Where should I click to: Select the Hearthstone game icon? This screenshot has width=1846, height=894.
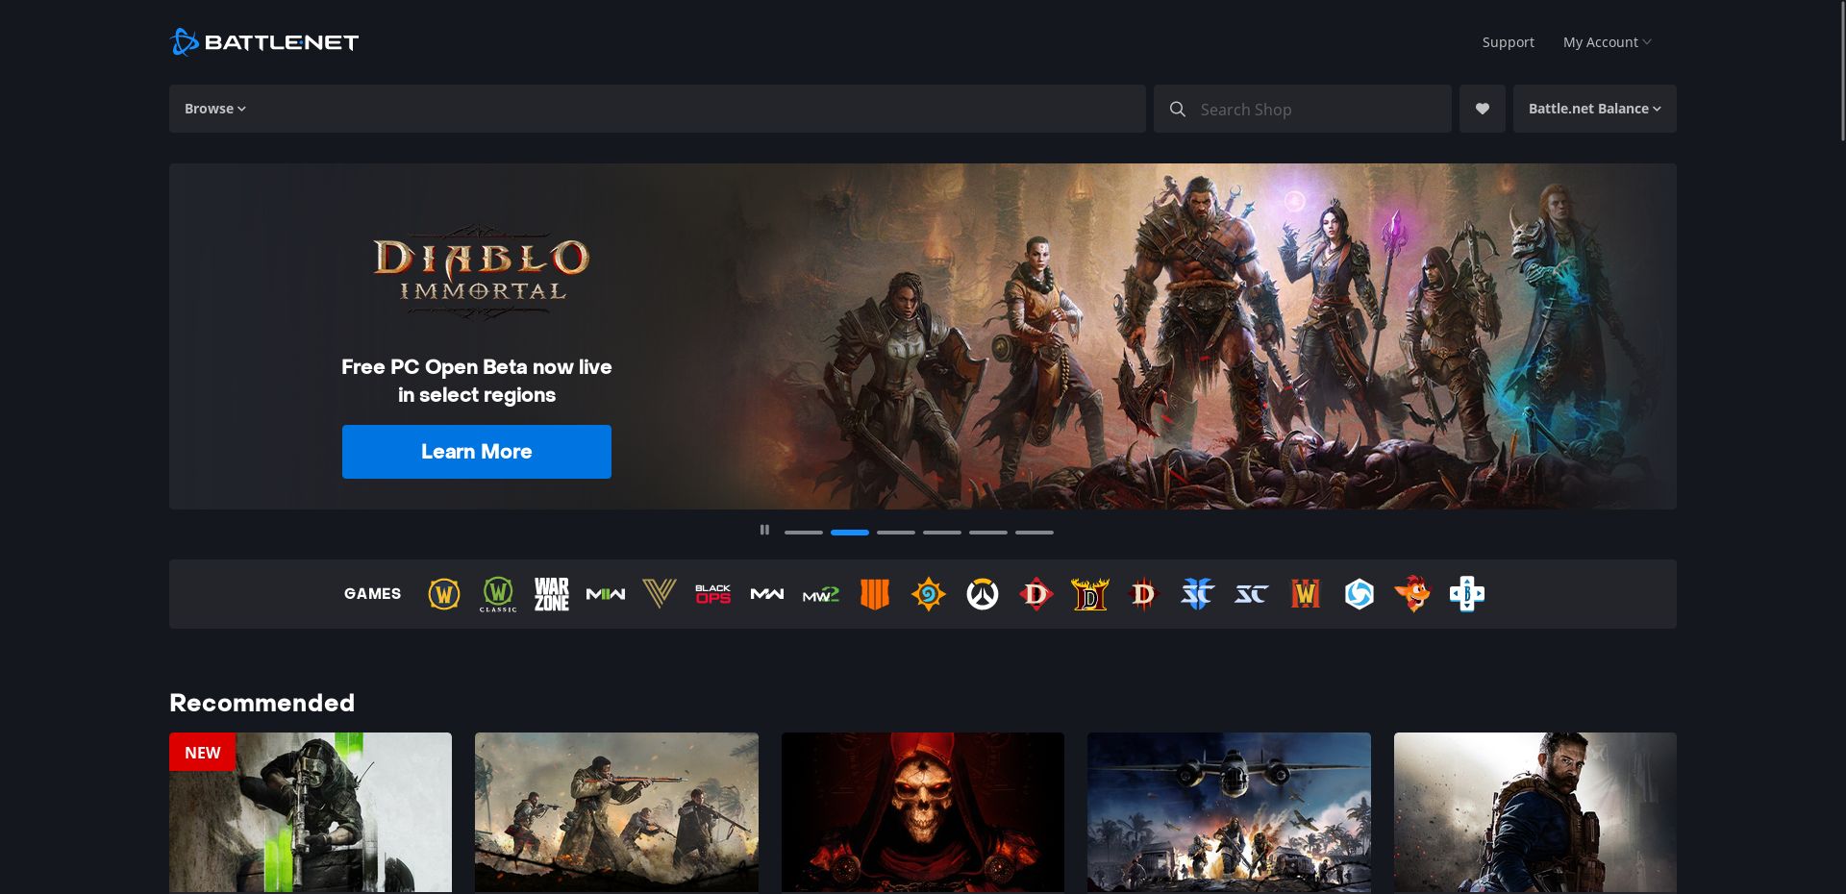(x=929, y=594)
